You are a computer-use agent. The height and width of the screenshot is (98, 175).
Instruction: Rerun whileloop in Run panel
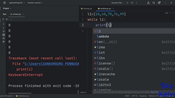pos(3,19)
